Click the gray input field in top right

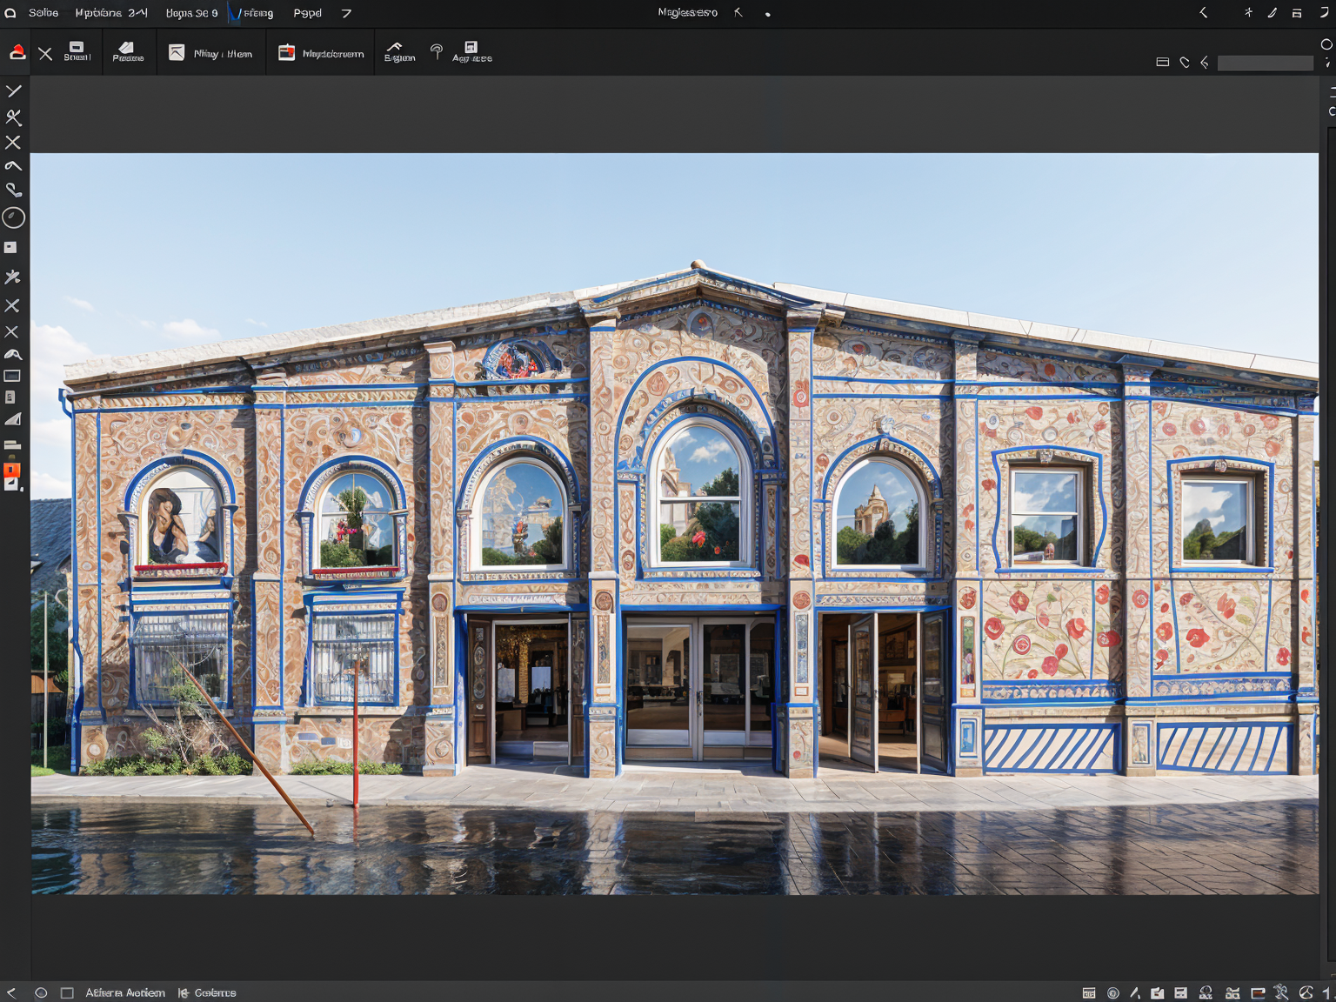[x=1265, y=63]
